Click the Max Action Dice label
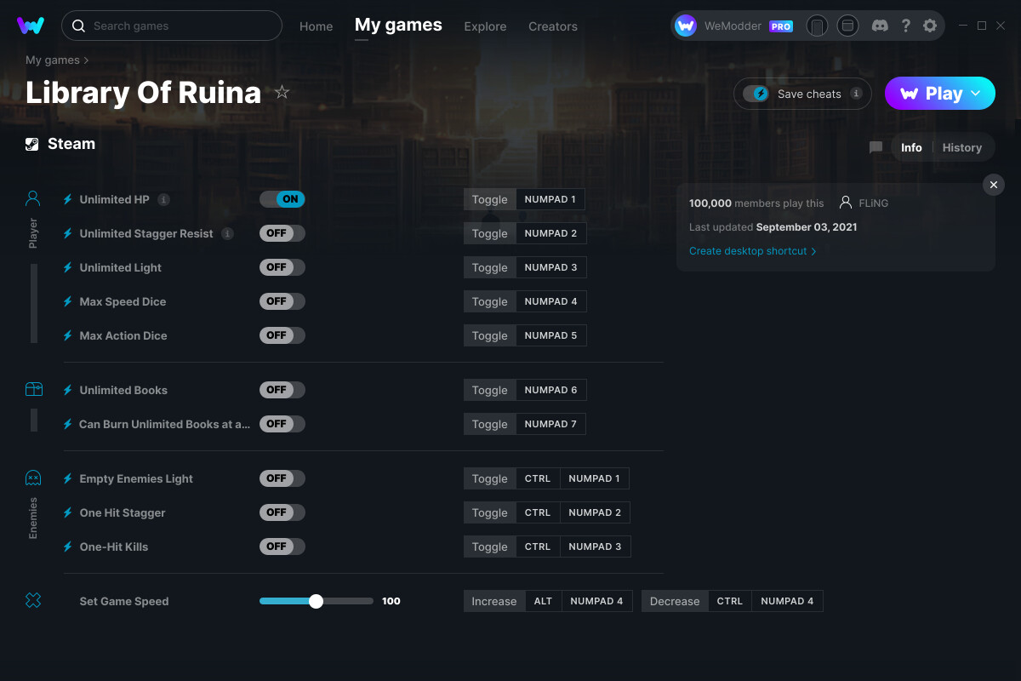The width and height of the screenshot is (1021, 681). click(123, 335)
